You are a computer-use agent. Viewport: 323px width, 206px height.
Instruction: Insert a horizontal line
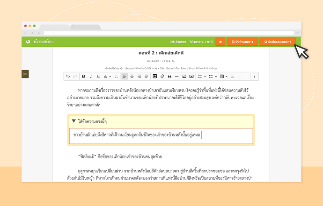(176, 76)
